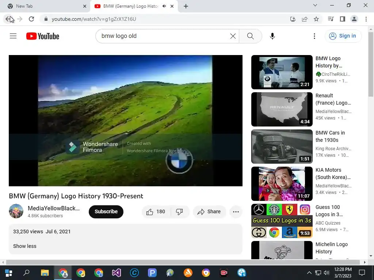Mute the tab via speaker icon
Screen dimensions: 374x280
click(164, 6)
